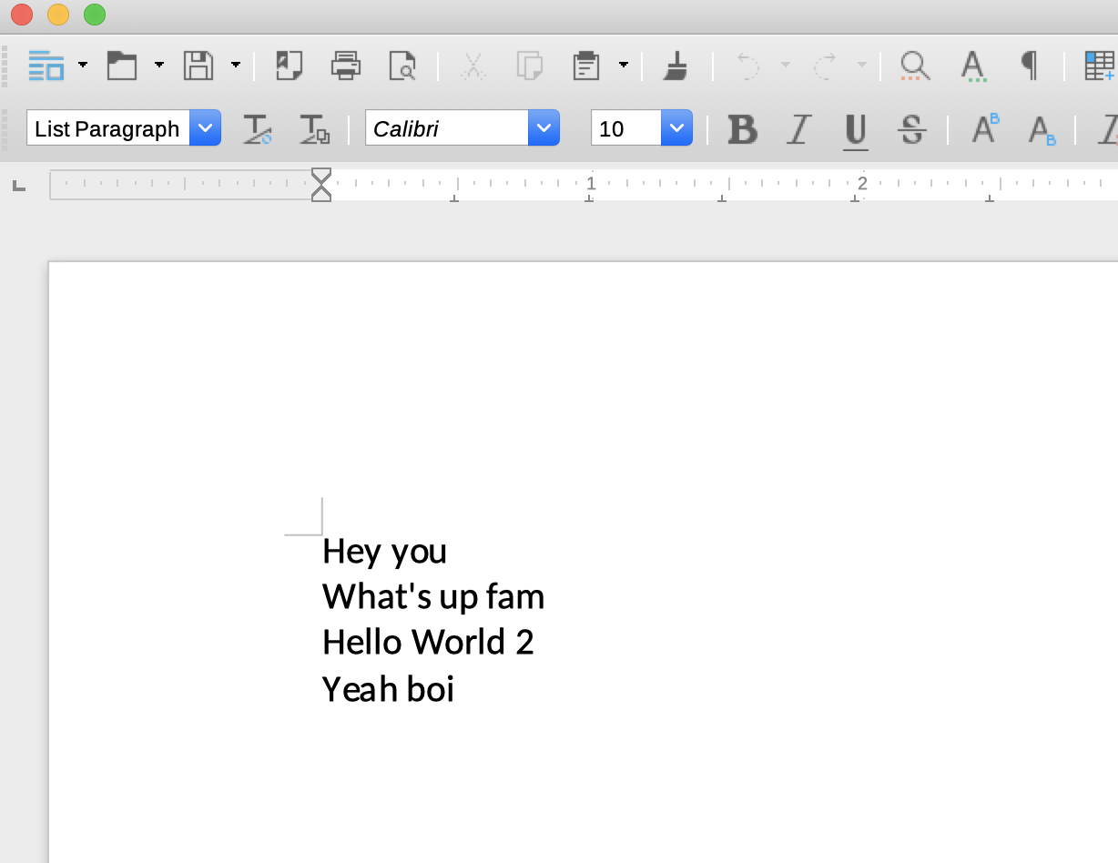Viewport: 1118px width, 863px height.
Task: Open Find & Replace magnifier icon
Action: pos(915,66)
